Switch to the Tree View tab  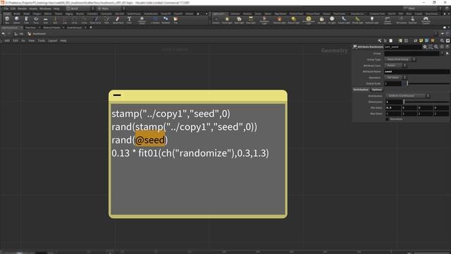(30, 28)
